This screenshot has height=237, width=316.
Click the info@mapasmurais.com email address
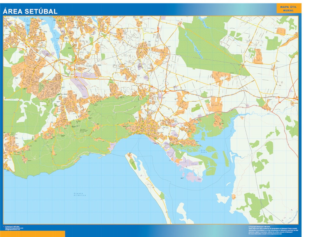point(12,230)
